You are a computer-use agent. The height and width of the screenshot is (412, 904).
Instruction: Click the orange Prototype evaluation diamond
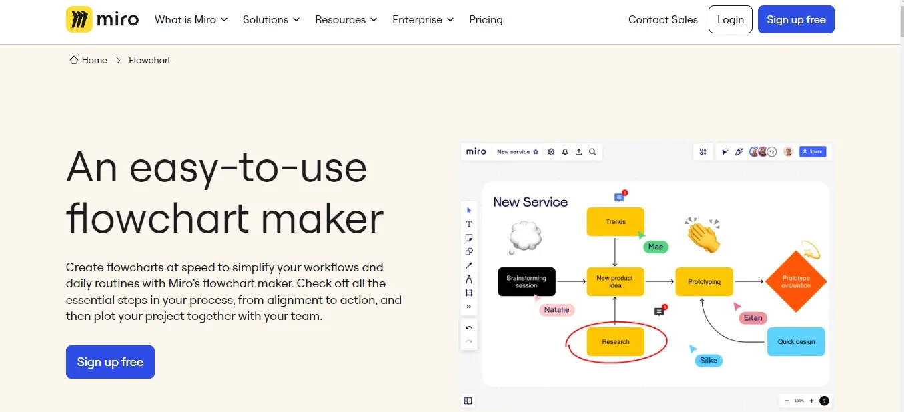[796, 281]
